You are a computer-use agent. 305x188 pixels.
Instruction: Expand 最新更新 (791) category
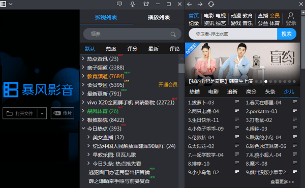click(83, 93)
